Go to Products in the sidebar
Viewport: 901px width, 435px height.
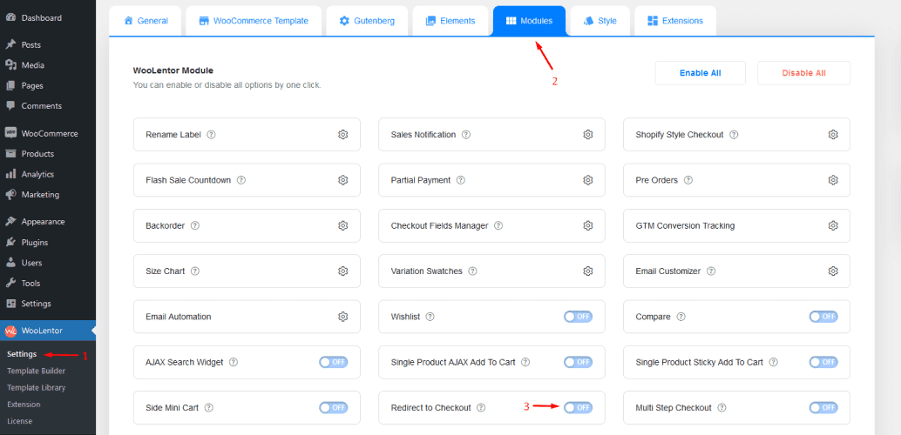[48, 154]
